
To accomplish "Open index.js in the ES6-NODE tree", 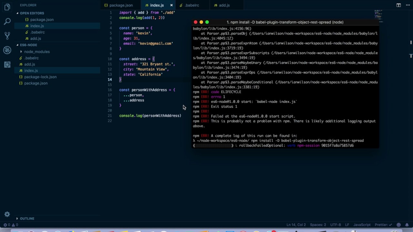I will click(31, 71).
